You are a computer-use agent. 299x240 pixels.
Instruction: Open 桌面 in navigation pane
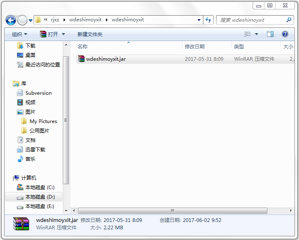tap(30, 55)
